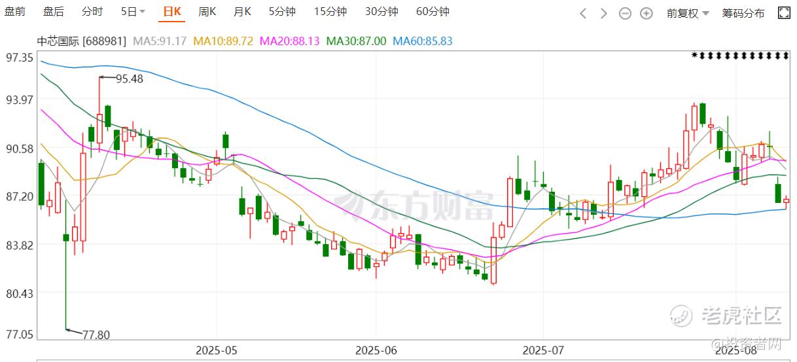Open fullscreen chart view icon
797x362 pixels.
(783, 12)
